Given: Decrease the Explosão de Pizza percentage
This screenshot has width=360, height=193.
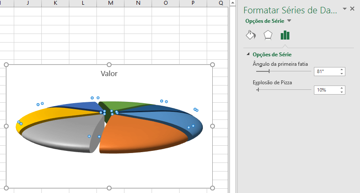Looking at the screenshot, I should pos(341,92).
